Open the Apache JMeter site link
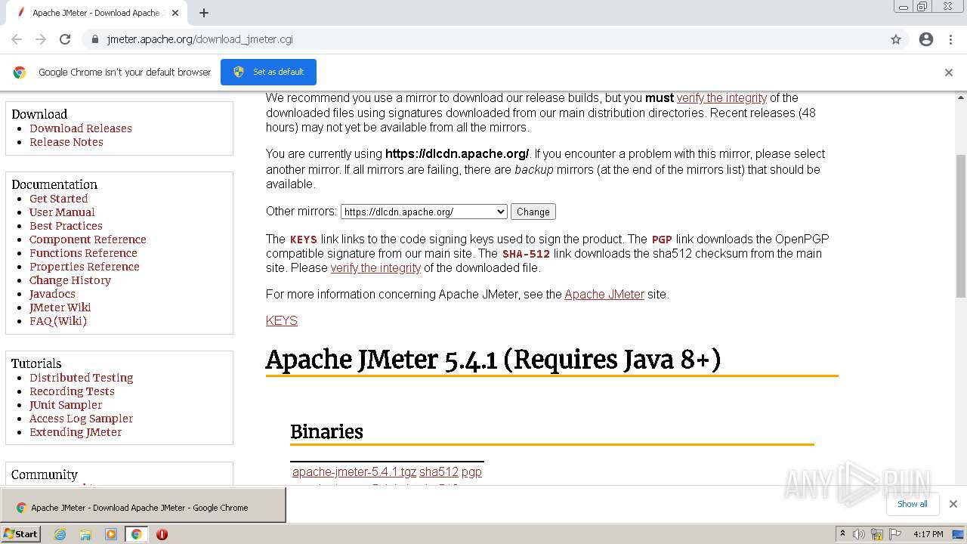Viewport: 967px width, 544px height. 604,295
